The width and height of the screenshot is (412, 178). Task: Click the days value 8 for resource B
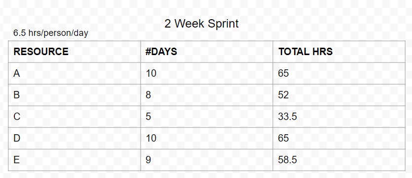click(x=148, y=95)
